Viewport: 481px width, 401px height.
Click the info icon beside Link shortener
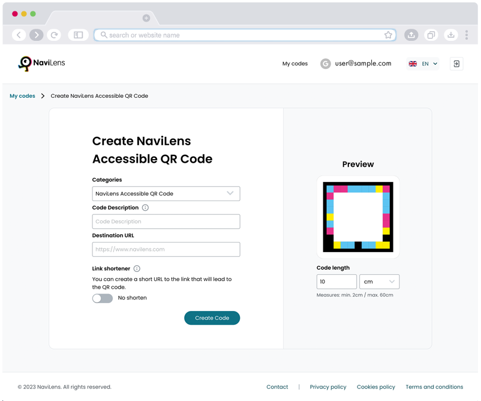click(137, 269)
